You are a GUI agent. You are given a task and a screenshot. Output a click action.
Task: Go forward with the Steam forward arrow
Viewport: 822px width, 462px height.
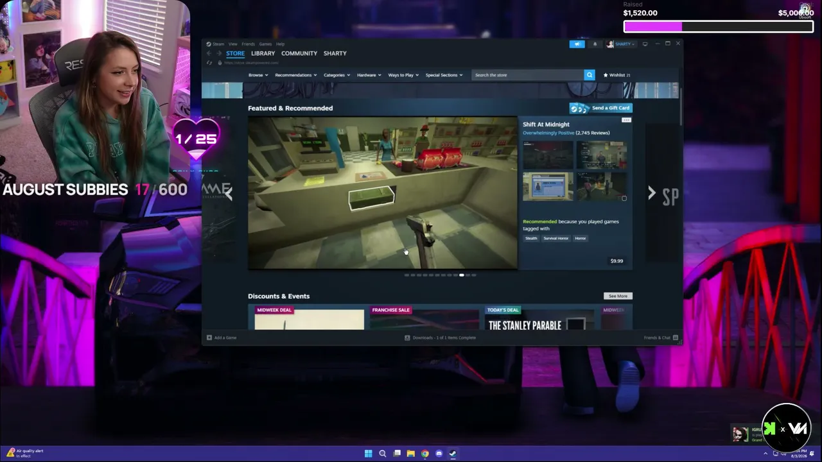pyautogui.click(x=218, y=53)
